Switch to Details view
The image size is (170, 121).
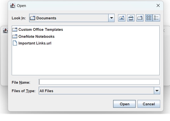pos(156,18)
